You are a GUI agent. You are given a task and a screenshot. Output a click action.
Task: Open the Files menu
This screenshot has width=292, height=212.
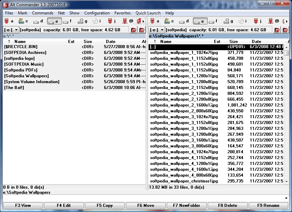click(9, 13)
